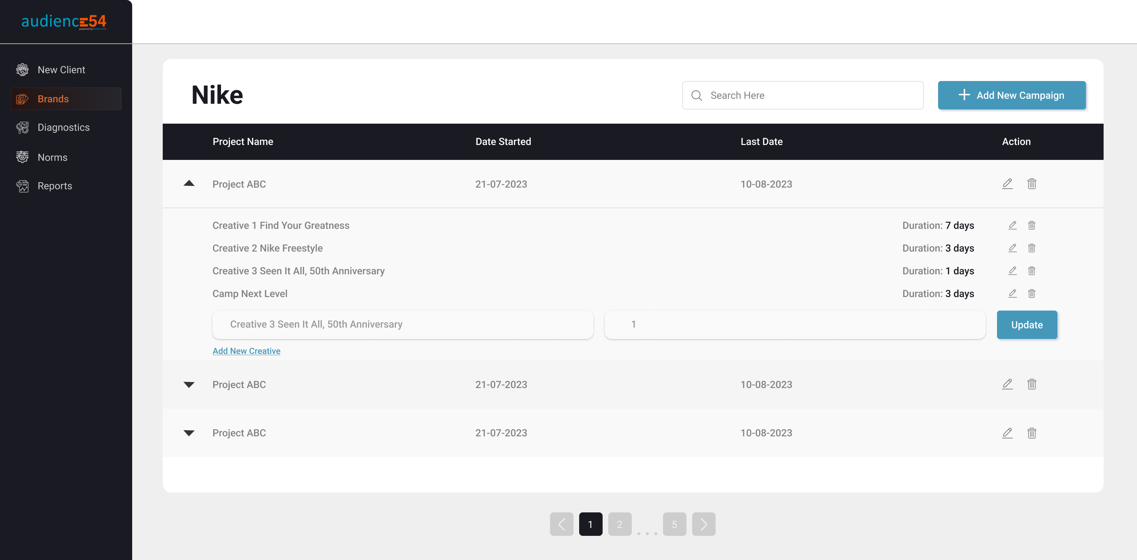Click the Date Started column header

click(x=503, y=142)
